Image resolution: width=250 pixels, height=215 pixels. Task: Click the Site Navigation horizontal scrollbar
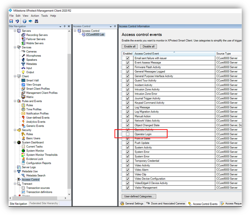tap(35, 198)
